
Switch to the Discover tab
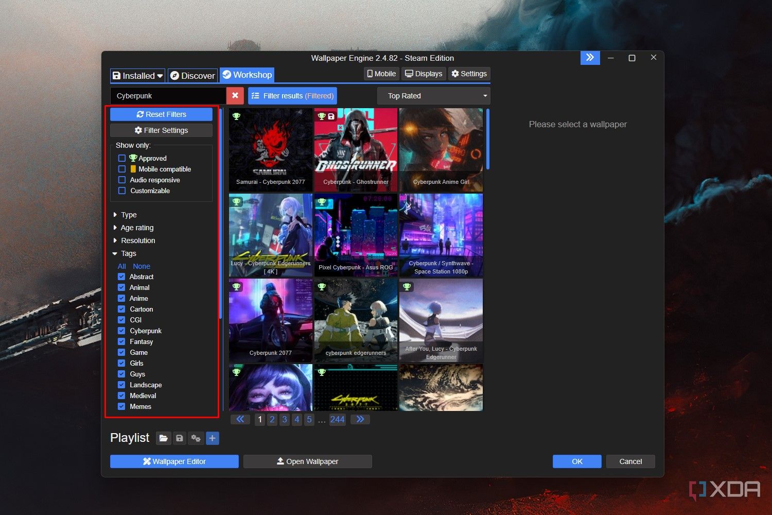[192, 76]
